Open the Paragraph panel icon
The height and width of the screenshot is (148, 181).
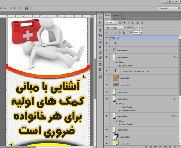click(x=100, y=47)
